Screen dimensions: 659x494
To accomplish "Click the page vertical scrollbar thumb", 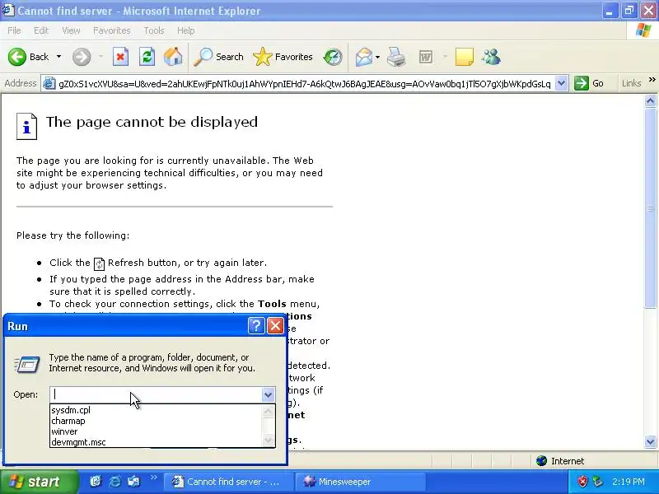I will (x=650, y=209).
